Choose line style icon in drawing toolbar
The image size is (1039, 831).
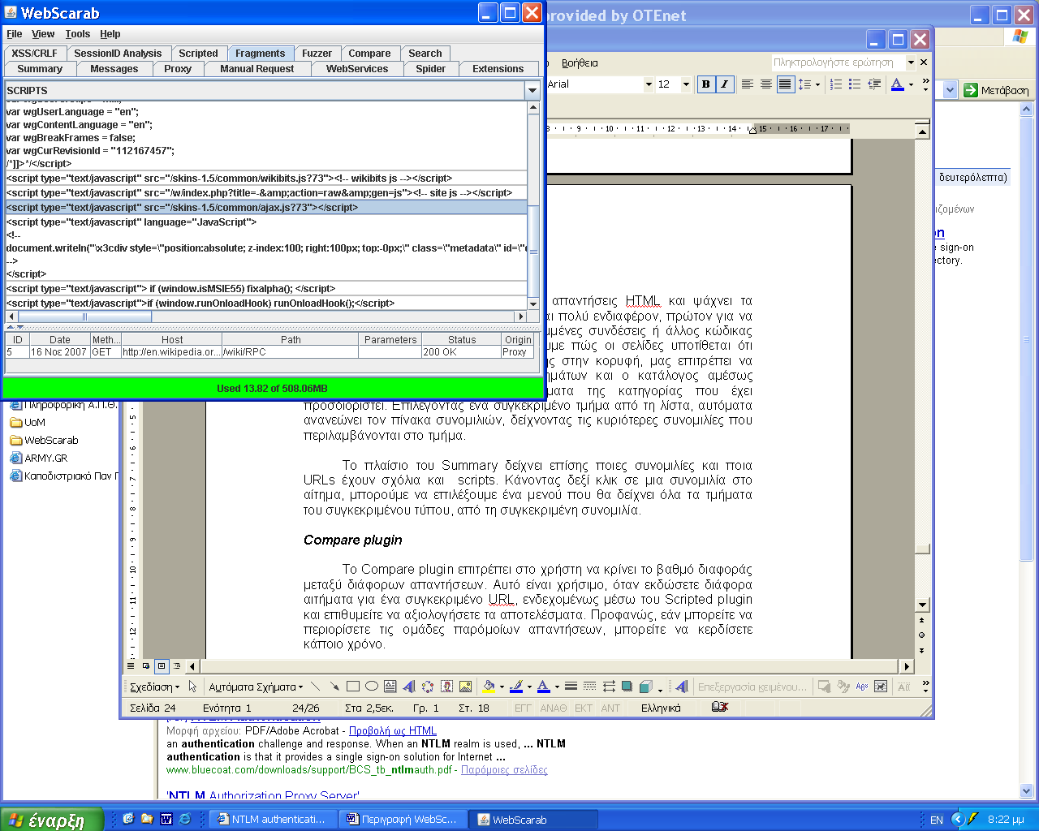point(571,687)
